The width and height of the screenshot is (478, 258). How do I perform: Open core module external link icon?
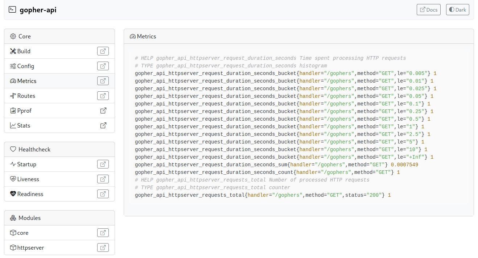(103, 233)
